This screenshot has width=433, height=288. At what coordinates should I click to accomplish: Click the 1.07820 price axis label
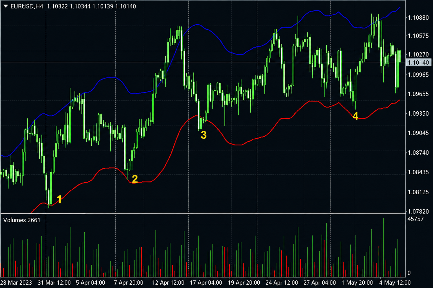coord(418,211)
